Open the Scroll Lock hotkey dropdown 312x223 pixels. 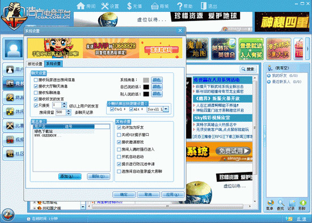pos(166,109)
